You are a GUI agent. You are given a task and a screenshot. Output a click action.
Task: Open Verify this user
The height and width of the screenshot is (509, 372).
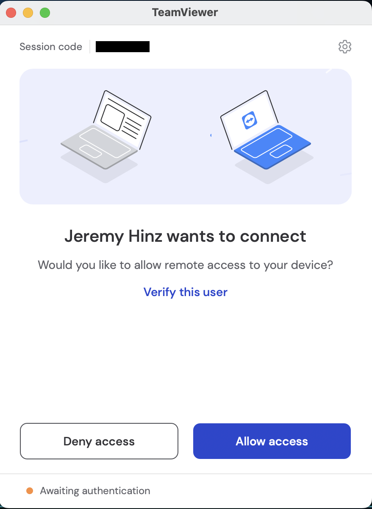pos(186,292)
